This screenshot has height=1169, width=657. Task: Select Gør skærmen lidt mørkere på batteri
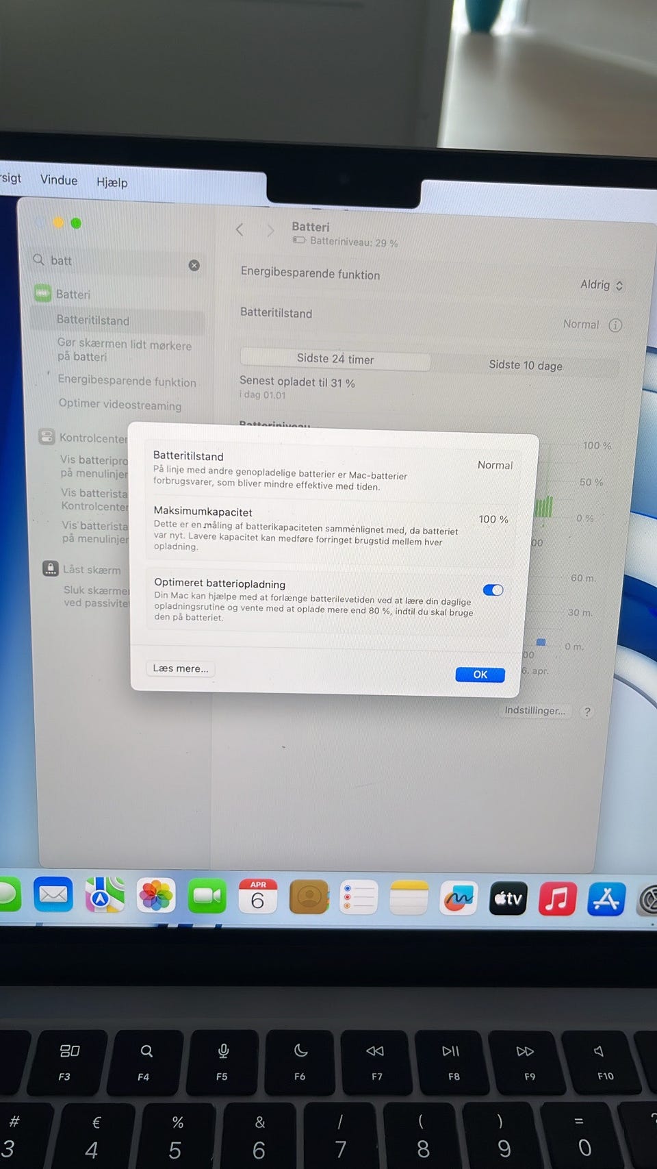tap(124, 351)
